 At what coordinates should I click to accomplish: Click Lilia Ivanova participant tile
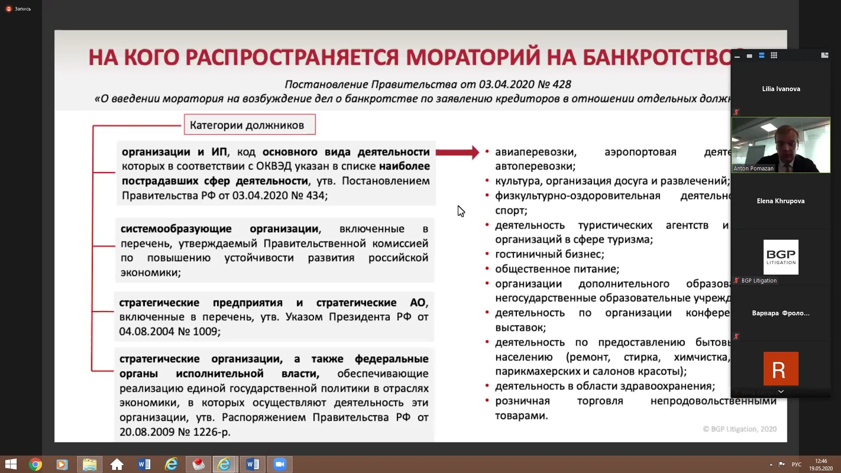[781, 89]
